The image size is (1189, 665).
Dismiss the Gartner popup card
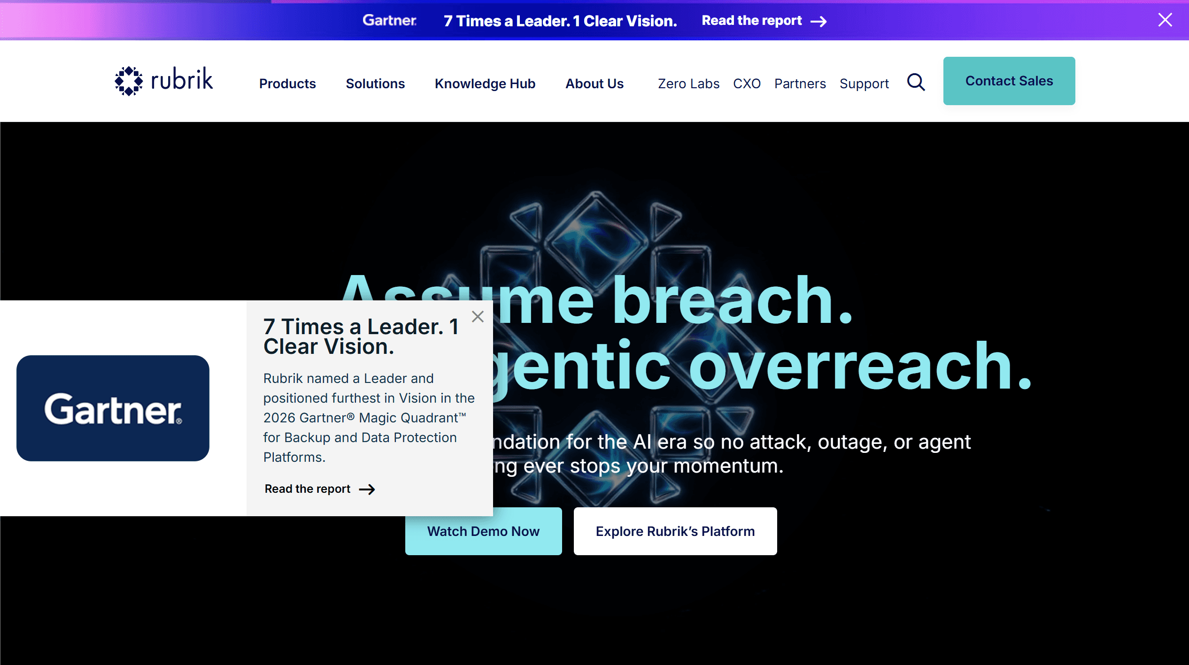tap(478, 317)
